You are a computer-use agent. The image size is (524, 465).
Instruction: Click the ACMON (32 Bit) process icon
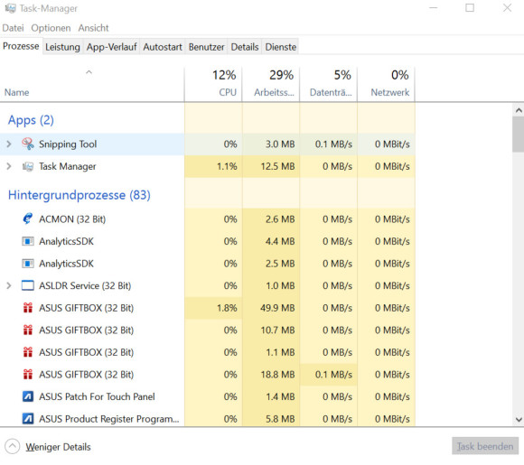point(28,219)
